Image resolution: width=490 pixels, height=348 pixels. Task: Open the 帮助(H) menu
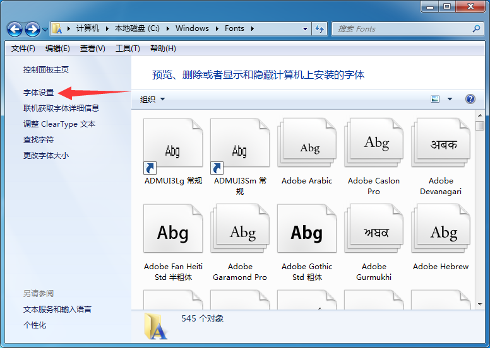tap(163, 49)
